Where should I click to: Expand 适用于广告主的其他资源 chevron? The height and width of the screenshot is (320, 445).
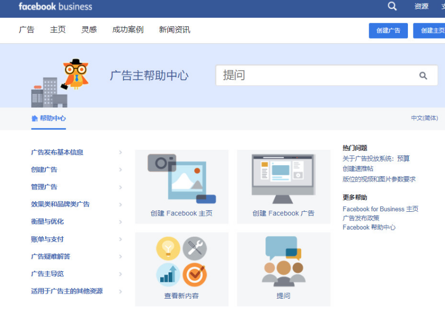(x=121, y=292)
